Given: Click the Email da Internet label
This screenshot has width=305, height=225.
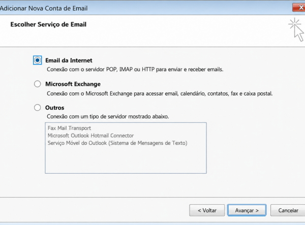Looking at the screenshot, I should 69,60.
